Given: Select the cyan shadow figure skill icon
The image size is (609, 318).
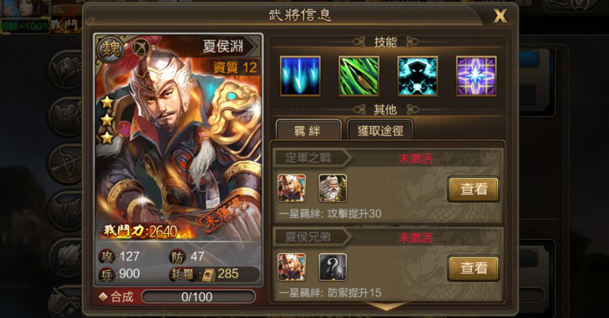Looking at the screenshot, I should pyautogui.click(x=417, y=76).
